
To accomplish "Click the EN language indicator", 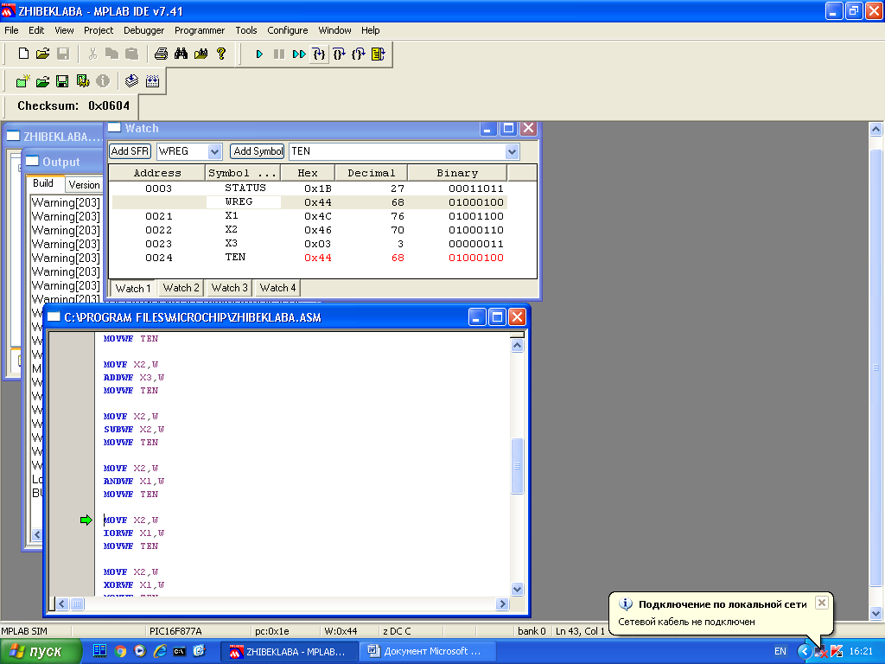I will 780,652.
